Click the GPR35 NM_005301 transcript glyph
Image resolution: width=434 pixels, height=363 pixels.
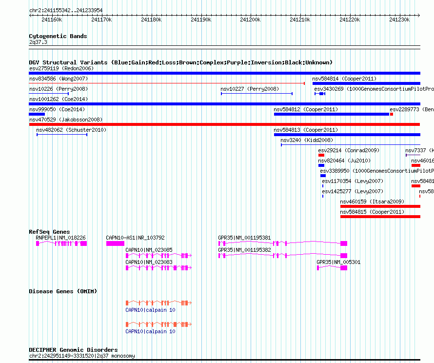tap(332, 268)
